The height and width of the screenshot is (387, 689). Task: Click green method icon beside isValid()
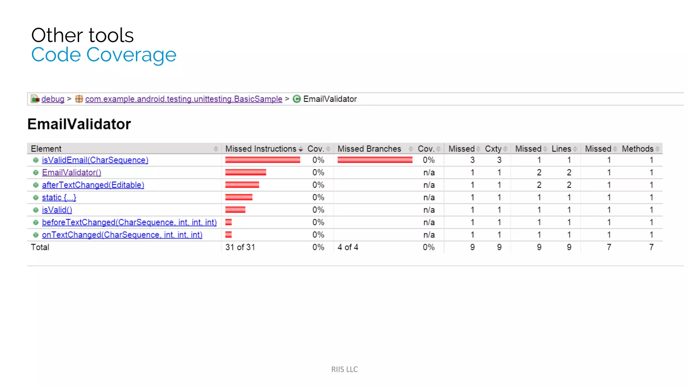(x=36, y=210)
